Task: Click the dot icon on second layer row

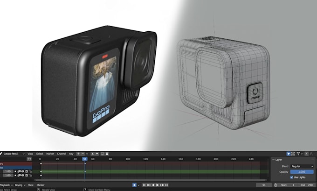Action: coord(15,175)
